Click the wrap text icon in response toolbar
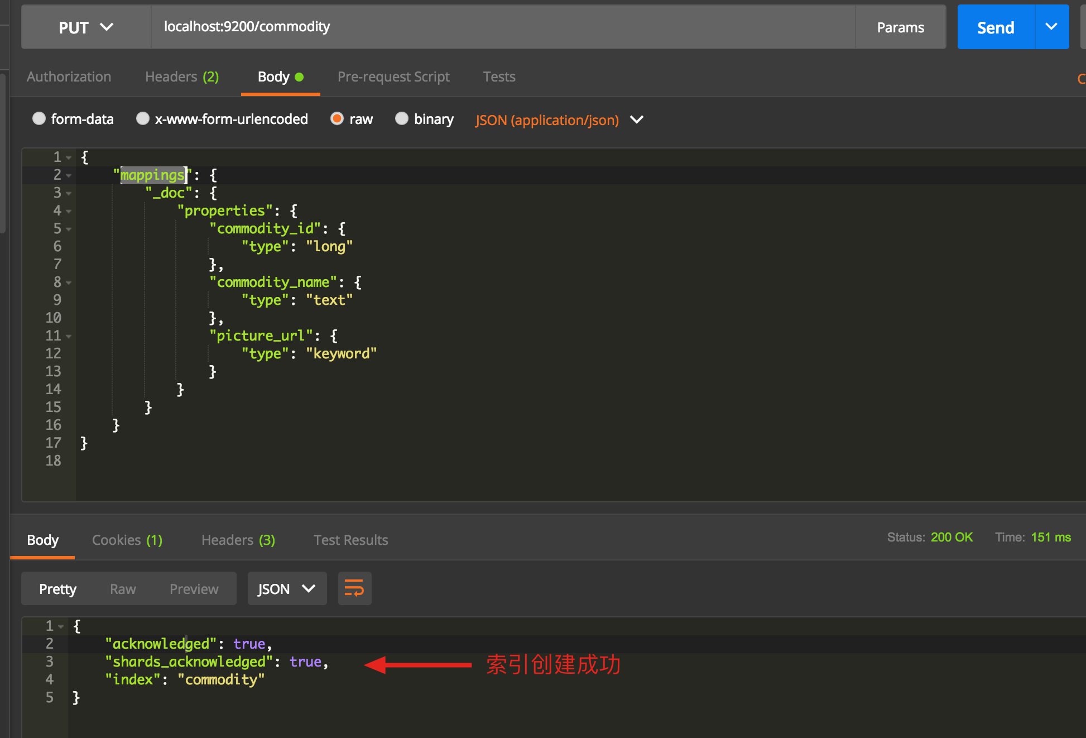This screenshot has width=1086, height=738. 354,588
